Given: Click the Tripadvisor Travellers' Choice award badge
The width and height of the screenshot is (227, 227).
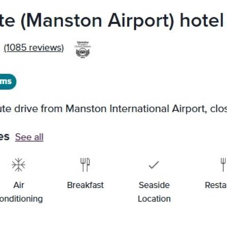Looking at the screenshot, I should [x=83, y=49].
